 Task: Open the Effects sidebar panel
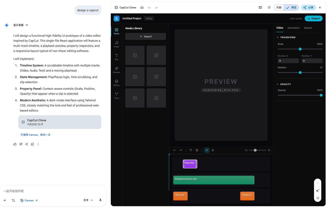pos(117,83)
